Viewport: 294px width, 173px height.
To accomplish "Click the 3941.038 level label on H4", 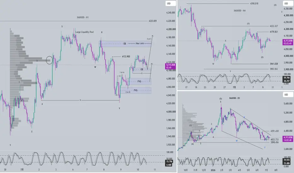I will point(274,64).
